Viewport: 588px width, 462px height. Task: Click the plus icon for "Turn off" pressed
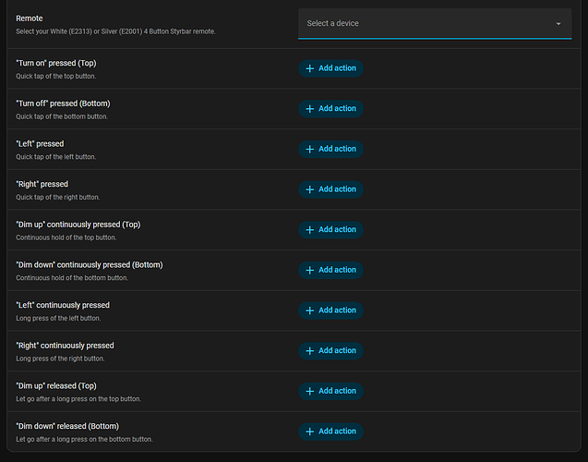click(309, 108)
